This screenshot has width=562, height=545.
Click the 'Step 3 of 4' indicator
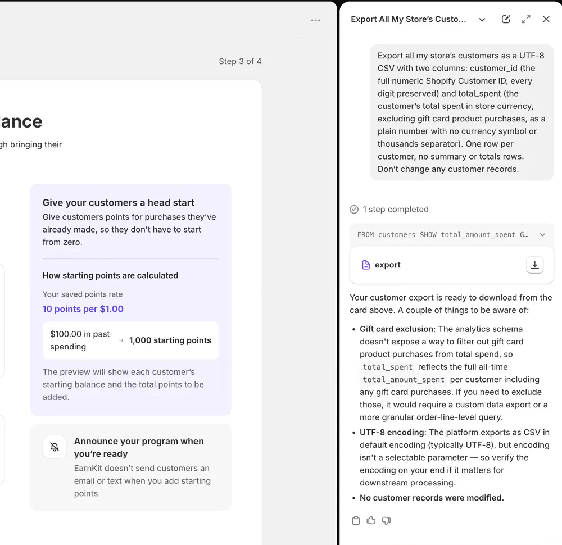pos(240,61)
